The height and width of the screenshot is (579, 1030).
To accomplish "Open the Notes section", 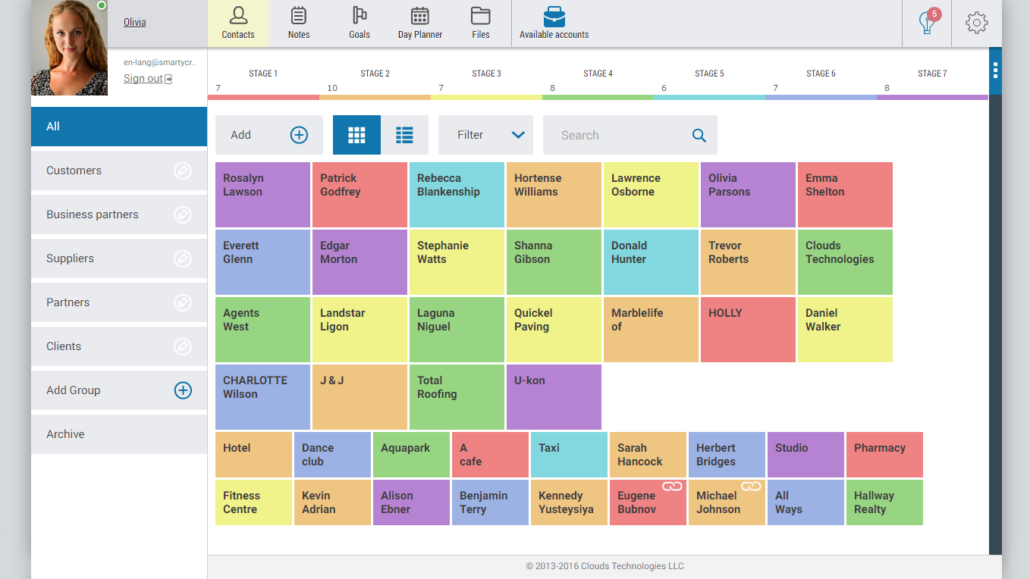I will click(x=298, y=22).
